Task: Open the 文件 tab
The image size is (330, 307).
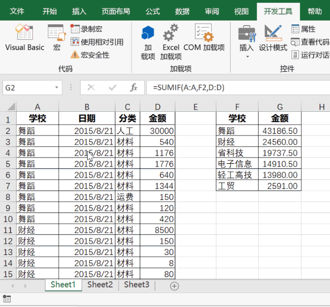Action: pos(17,11)
